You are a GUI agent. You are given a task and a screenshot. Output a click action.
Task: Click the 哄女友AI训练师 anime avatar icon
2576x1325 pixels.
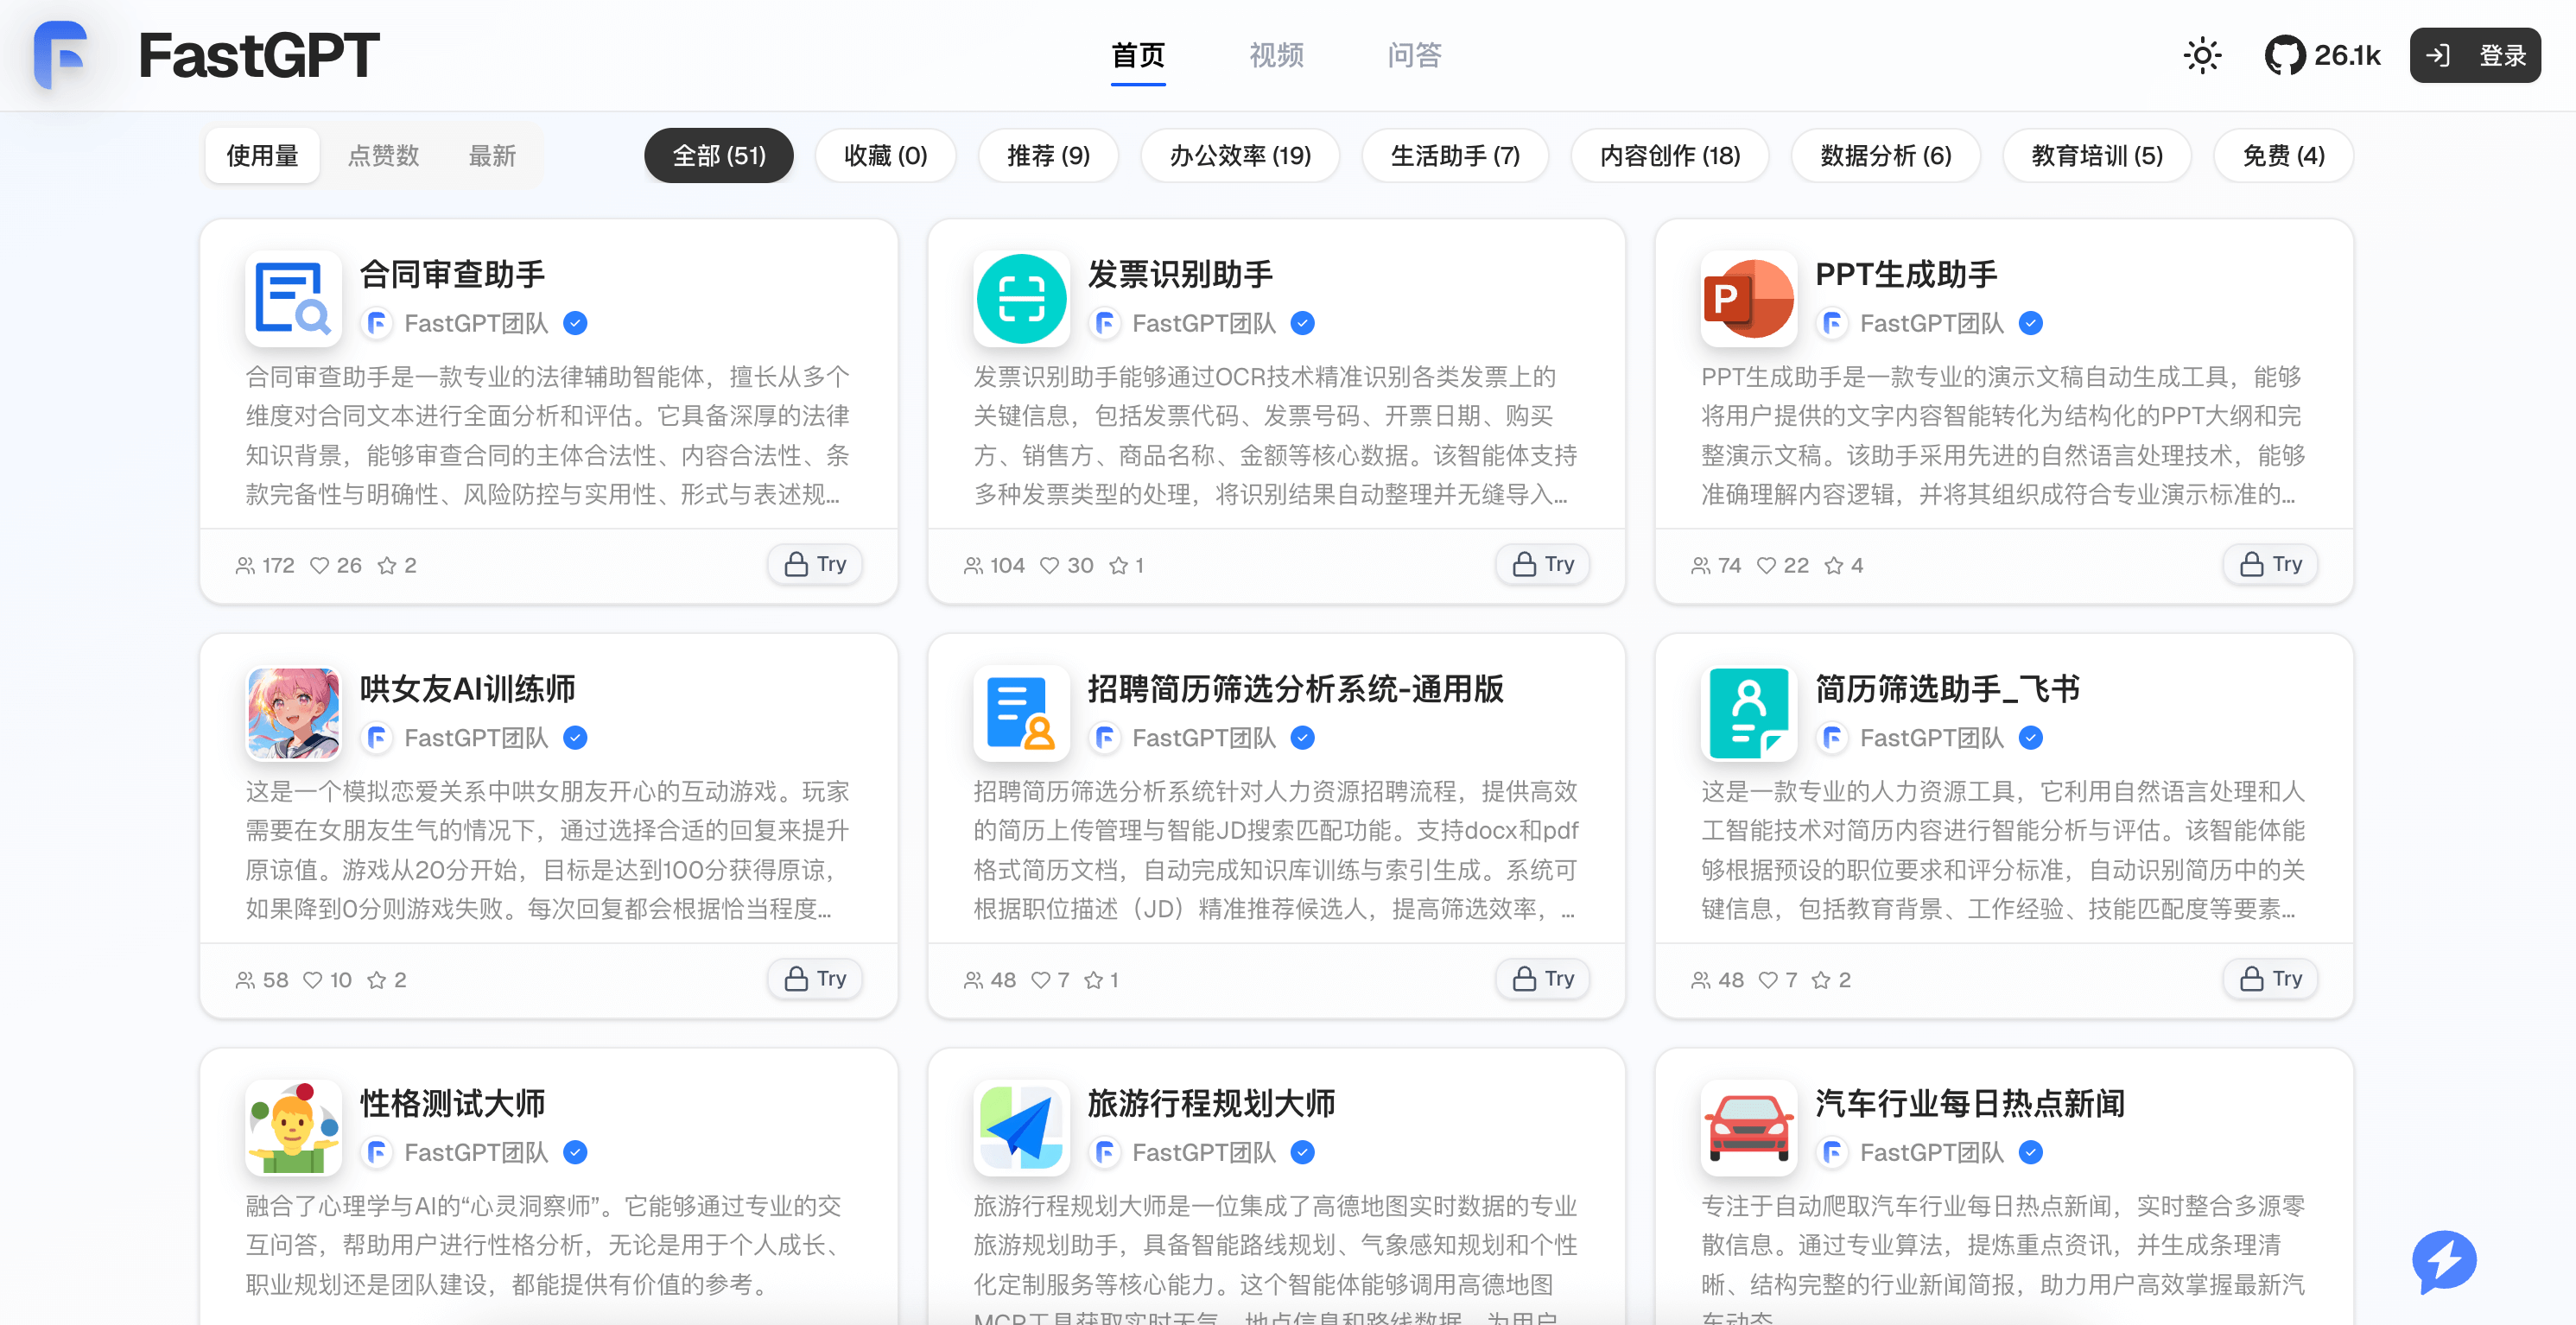click(293, 713)
